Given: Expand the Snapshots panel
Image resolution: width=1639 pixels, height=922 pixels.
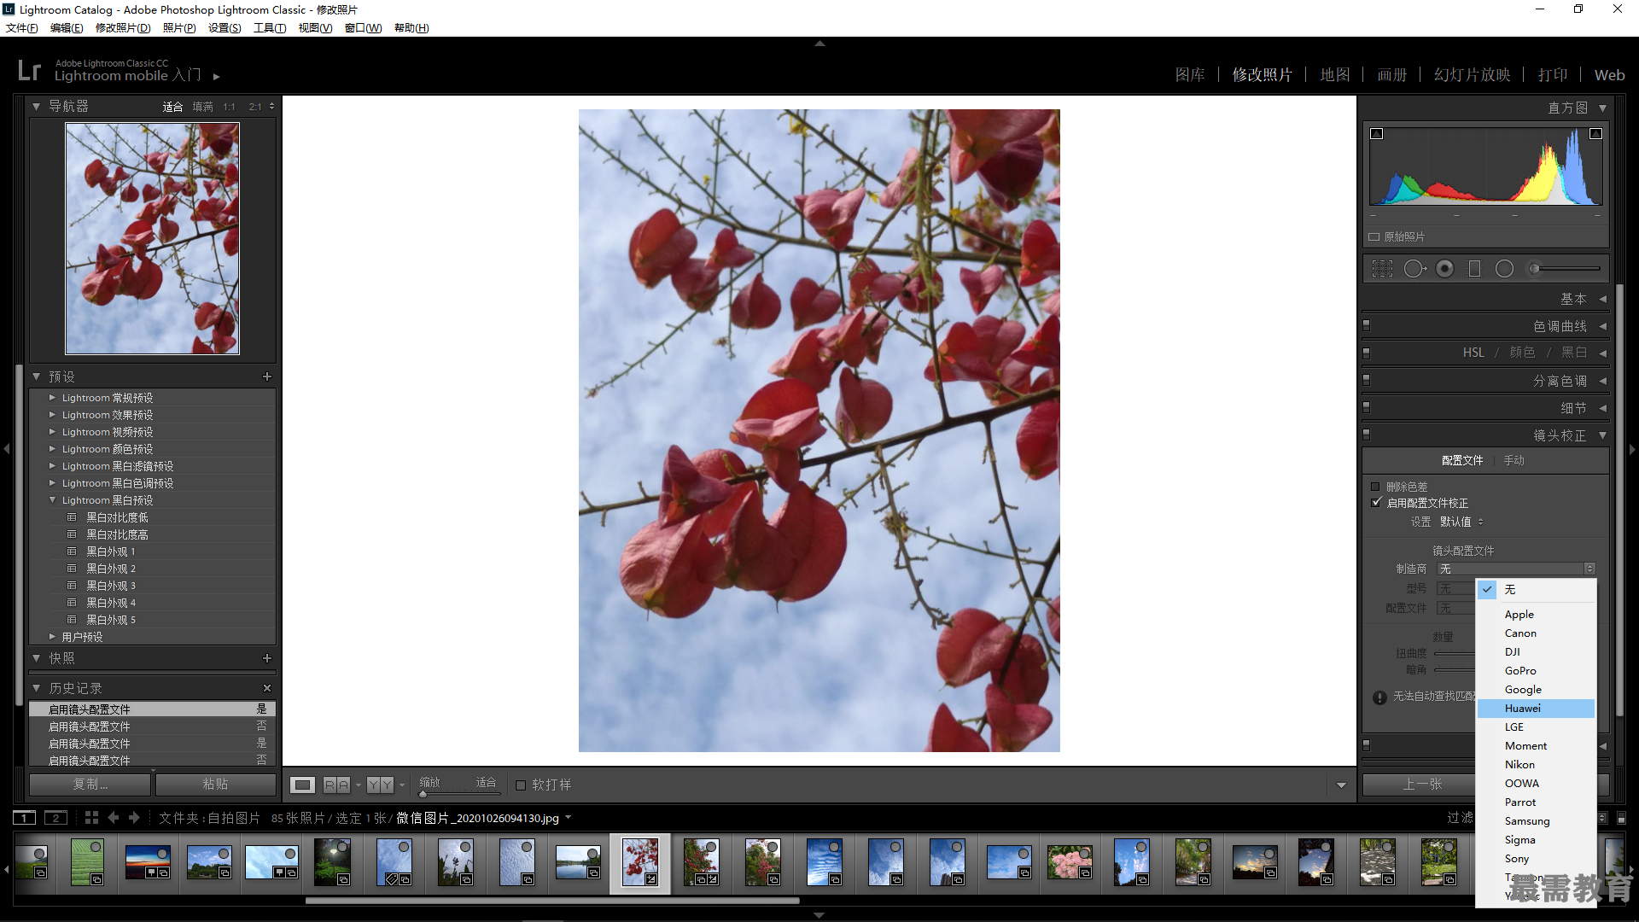Looking at the screenshot, I should (37, 658).
